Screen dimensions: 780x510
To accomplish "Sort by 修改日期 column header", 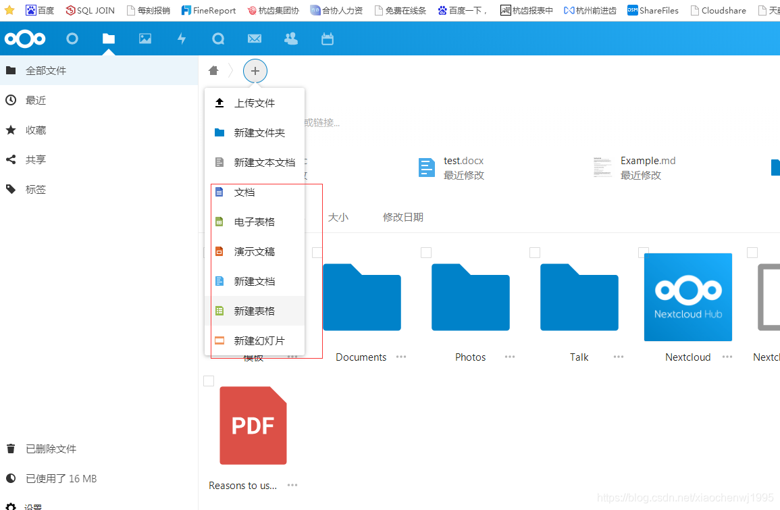I will (403, 218).
